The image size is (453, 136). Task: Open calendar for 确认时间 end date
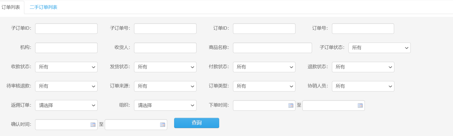tap(163, 125)
